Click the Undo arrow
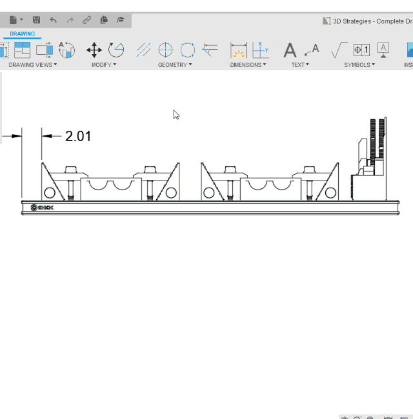 [x=53, y=20]
